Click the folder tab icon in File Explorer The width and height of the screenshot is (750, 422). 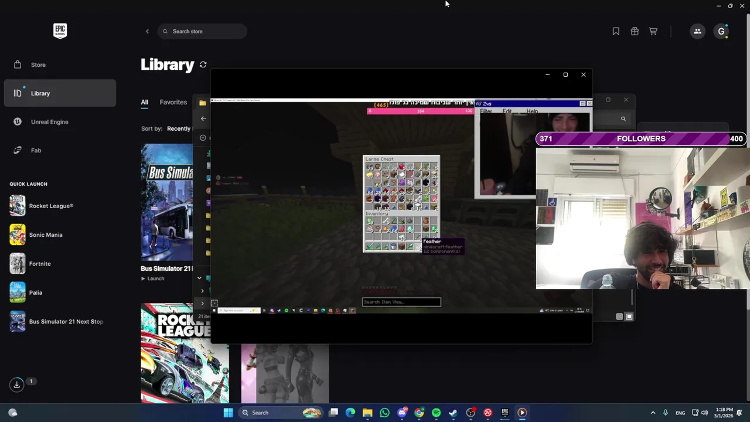(x=203, y=103)
